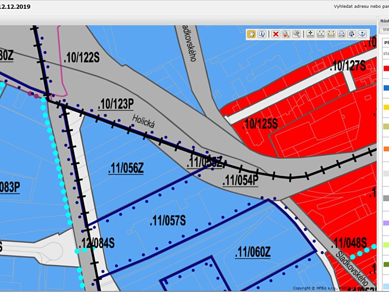
Task: Click map label .10/122S
Action: point(82,58)
